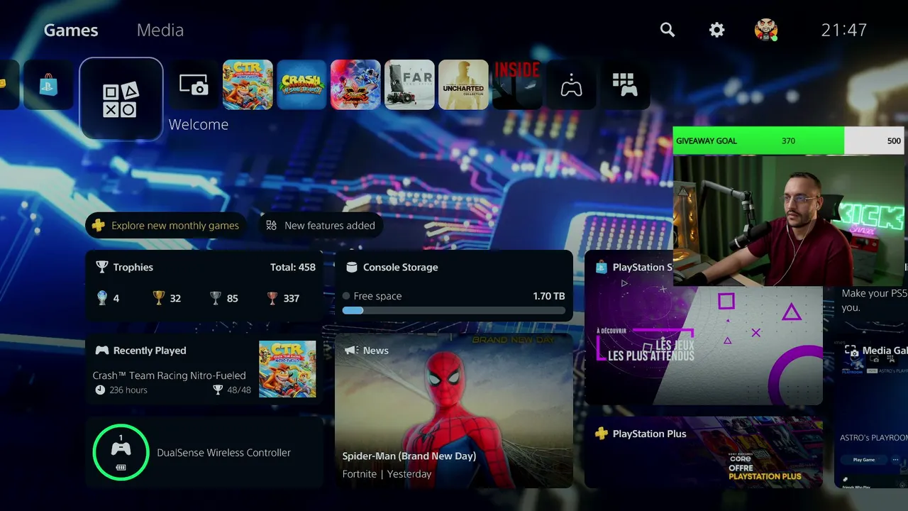Click the 21:47 clock
This screenshot has height=511, width=908.
coord(844,30)
